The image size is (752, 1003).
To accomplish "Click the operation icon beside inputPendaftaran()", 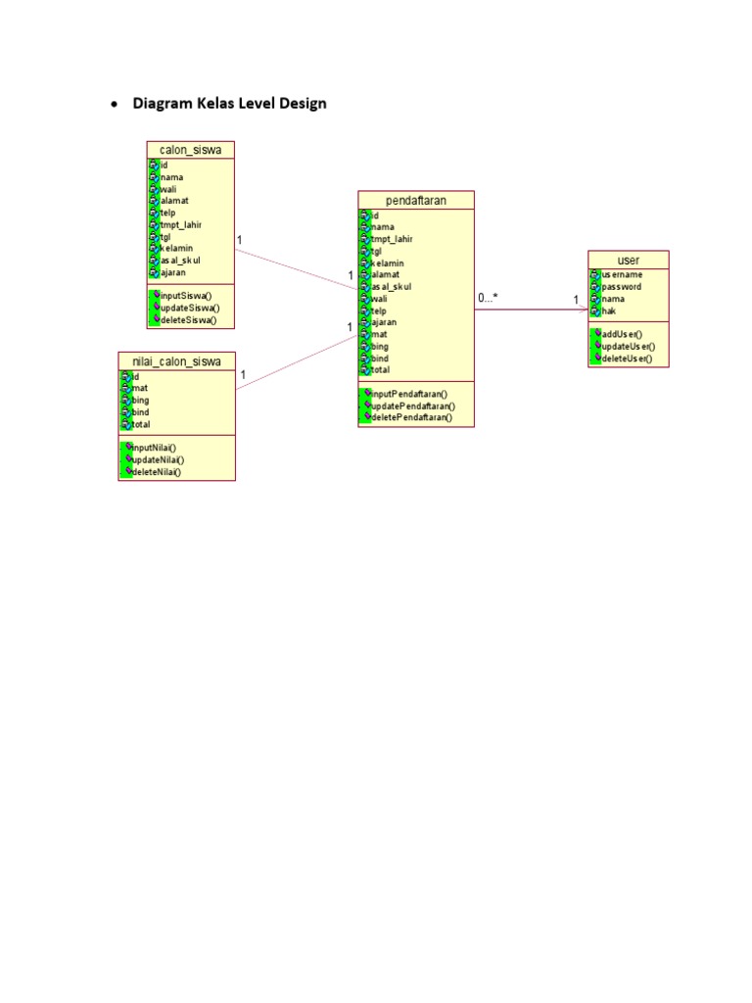I will pyautogui.click(x=368, y=394).
